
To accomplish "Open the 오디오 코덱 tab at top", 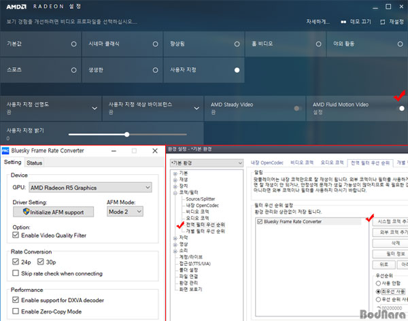I will (x=332, y=163).
